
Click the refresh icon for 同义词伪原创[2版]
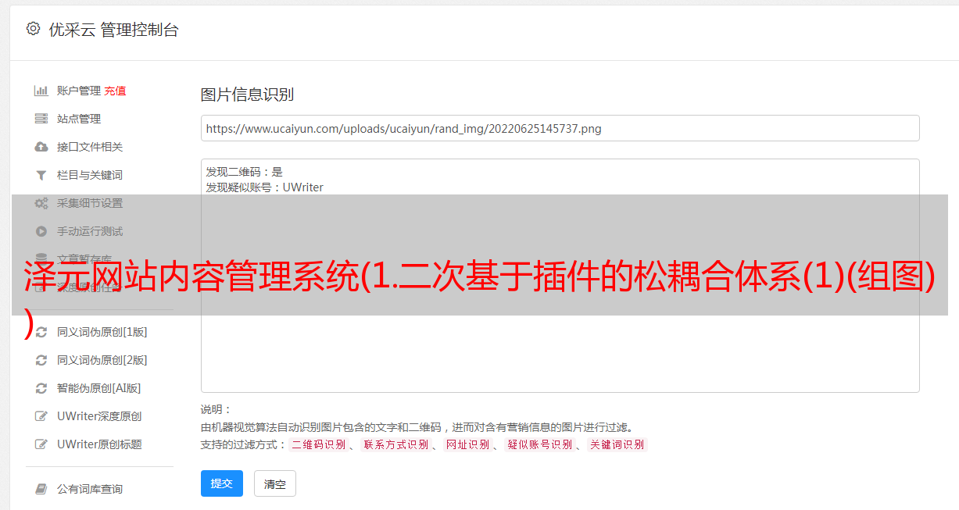tap(41, 360)
